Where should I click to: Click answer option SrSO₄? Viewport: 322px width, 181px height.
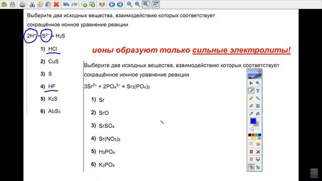pyautogui.click(x=107, y=126)
